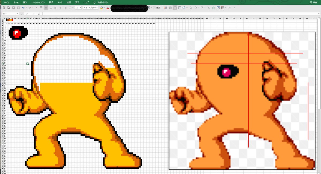This screenshot has height=174, width=321.
Task: Select the orange reference picture on right
Action: (242, 101)
